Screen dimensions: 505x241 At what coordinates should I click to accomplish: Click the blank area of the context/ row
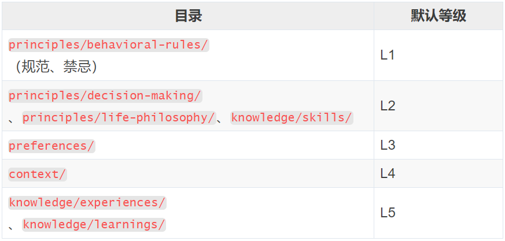pyautogui.click(x=220, y=174)
